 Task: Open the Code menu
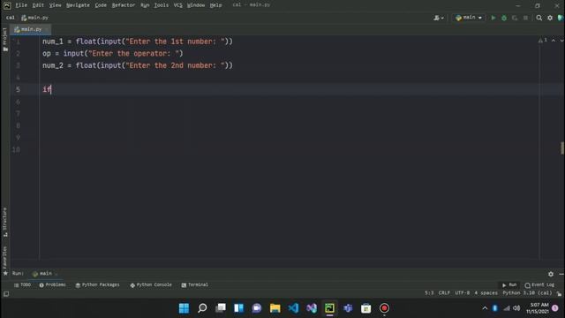pyautogui.click(x=101, y=5)
